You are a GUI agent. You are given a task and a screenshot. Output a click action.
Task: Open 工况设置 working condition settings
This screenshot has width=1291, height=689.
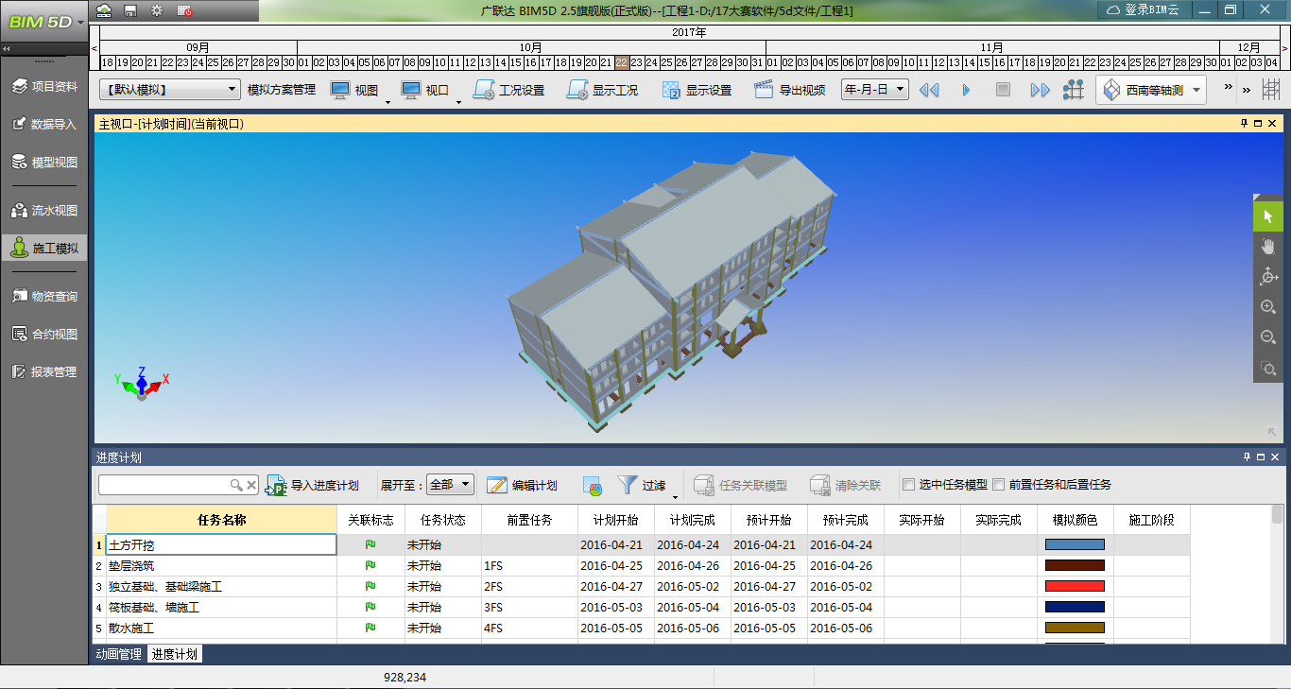[x=509, y=90]
